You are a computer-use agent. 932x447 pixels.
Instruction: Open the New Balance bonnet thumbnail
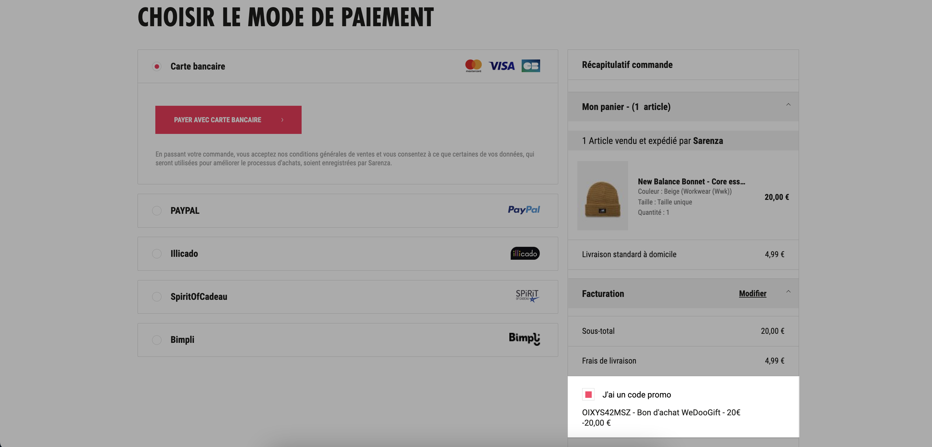point(602,196)
